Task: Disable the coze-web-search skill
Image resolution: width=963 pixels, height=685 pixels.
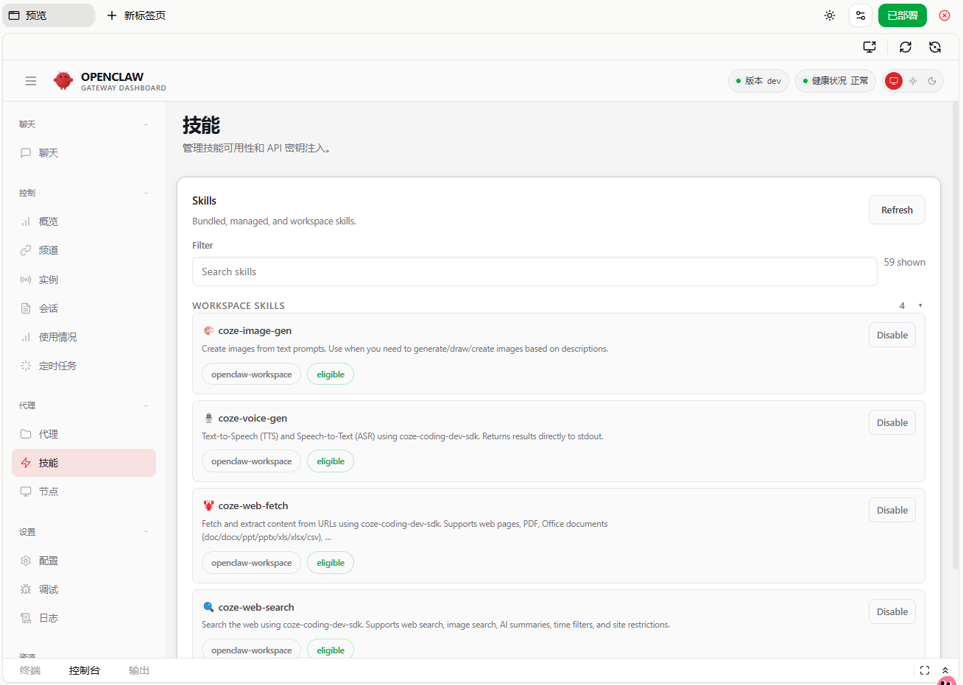Action: pyautogui.click(x=892, y=611)
